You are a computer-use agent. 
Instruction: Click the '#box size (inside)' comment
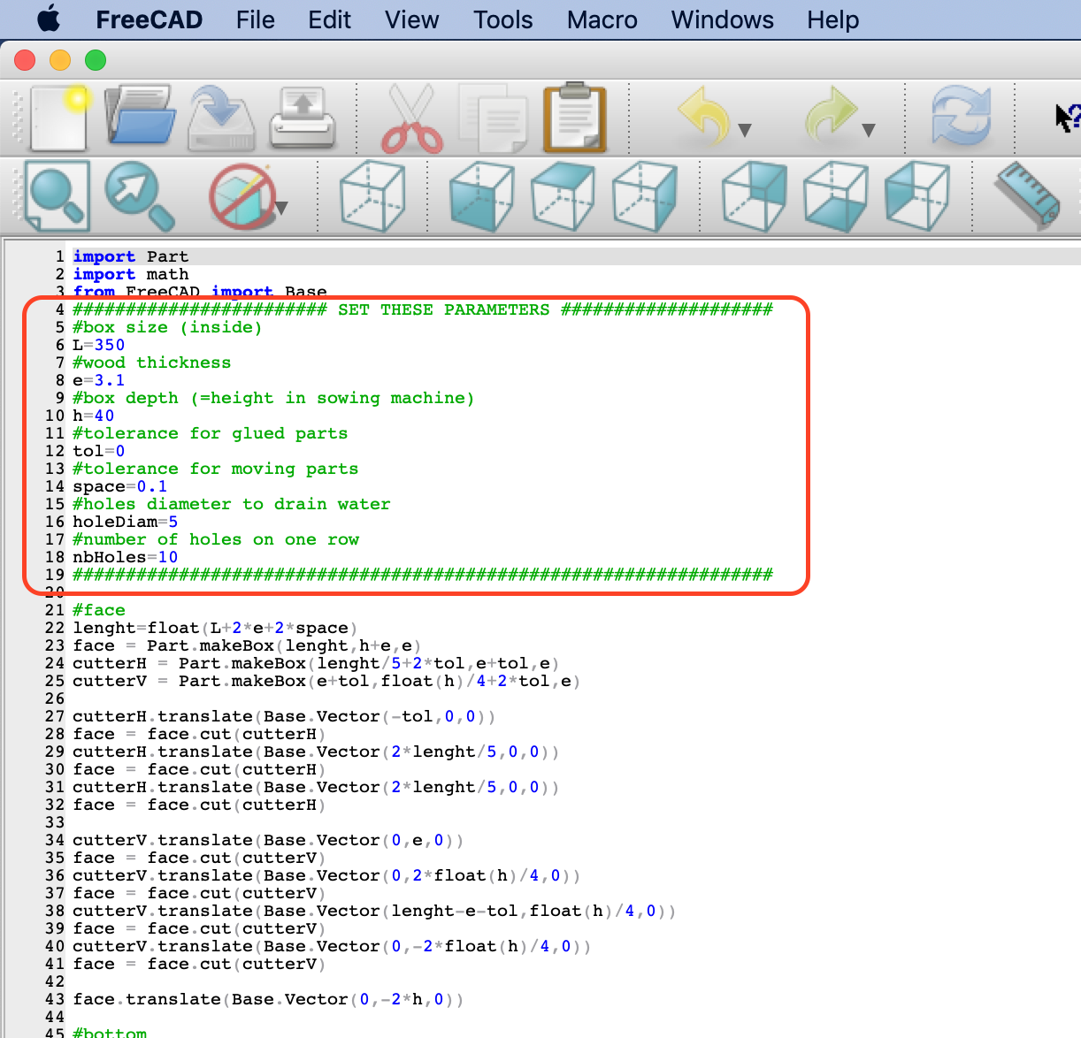point(167,327)
